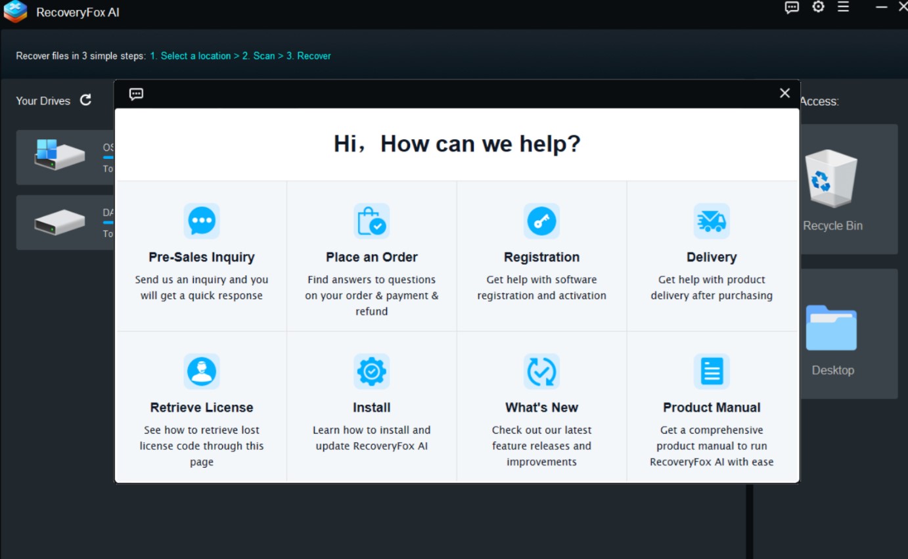Click the What's New refresh icon

tap(541, 372)
